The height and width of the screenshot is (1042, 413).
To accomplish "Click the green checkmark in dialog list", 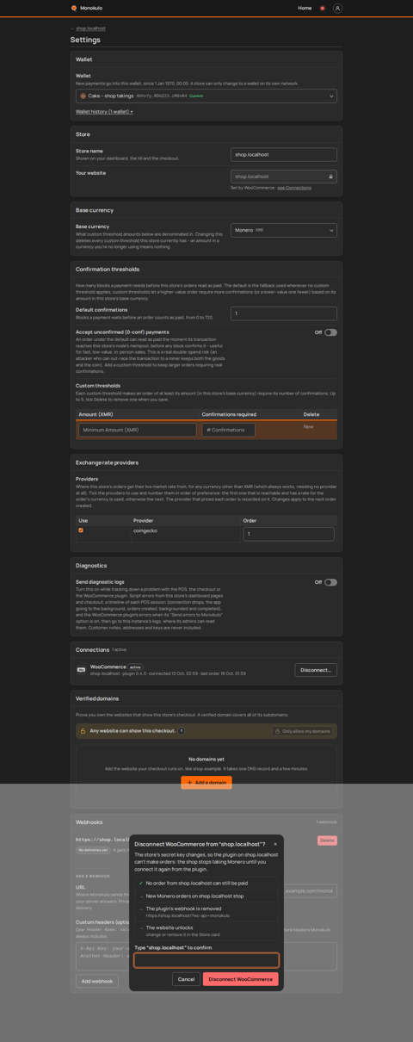I will coord(141,883).
